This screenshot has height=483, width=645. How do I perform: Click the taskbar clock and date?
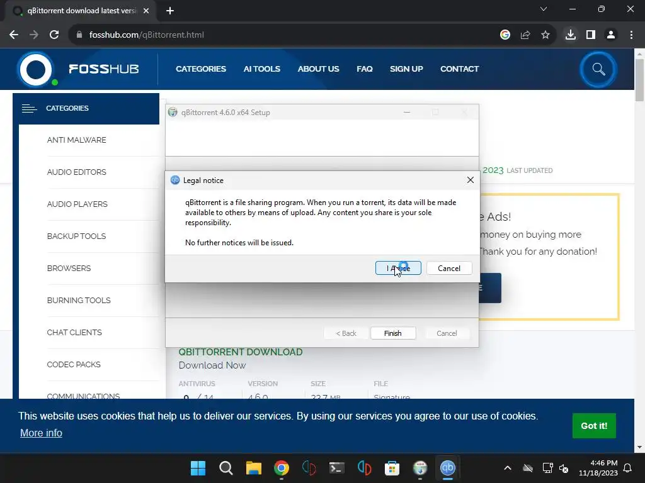tap(598, 468)
